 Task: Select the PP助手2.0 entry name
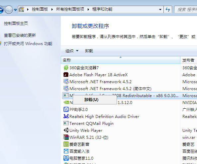(x=78, y=110)
